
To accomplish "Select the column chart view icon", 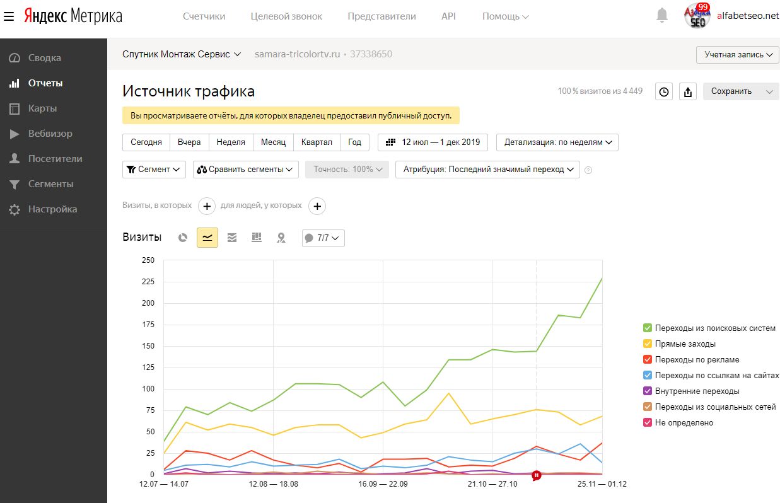I will point(257,238).
